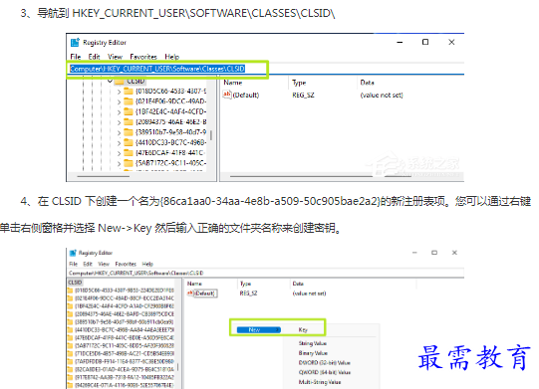539x389 pixels.
Task: Choose QWORD (64-bit) Value from submenu
Action: point(324,372)
